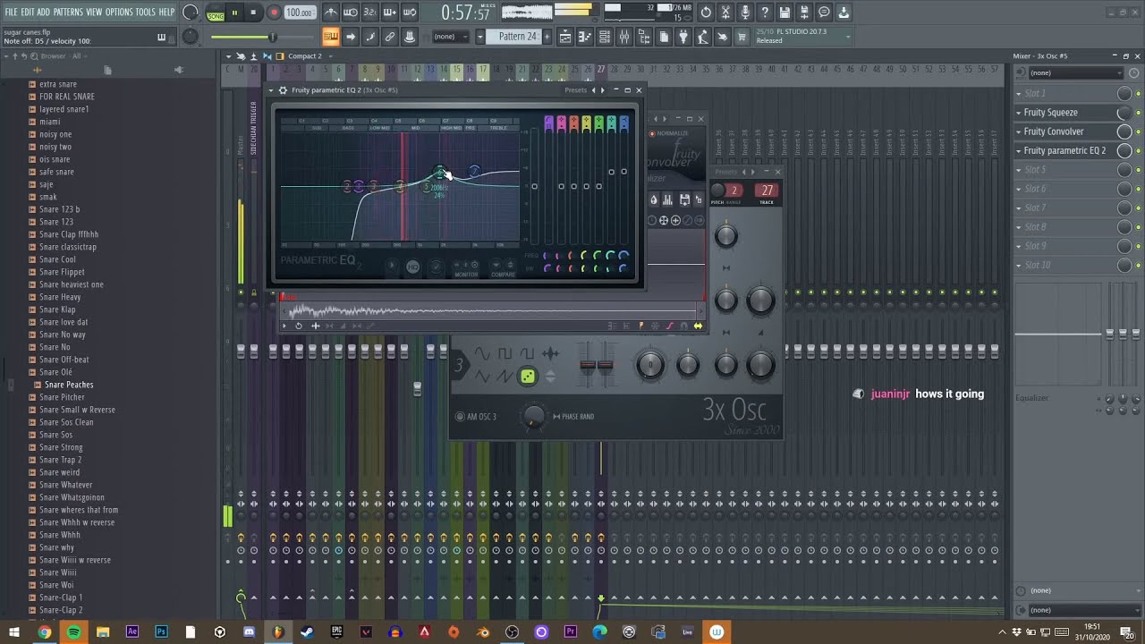Screen dimensions: 1145x644
Task: Open the tempo tapper icon
Action: tap(702, 37)
